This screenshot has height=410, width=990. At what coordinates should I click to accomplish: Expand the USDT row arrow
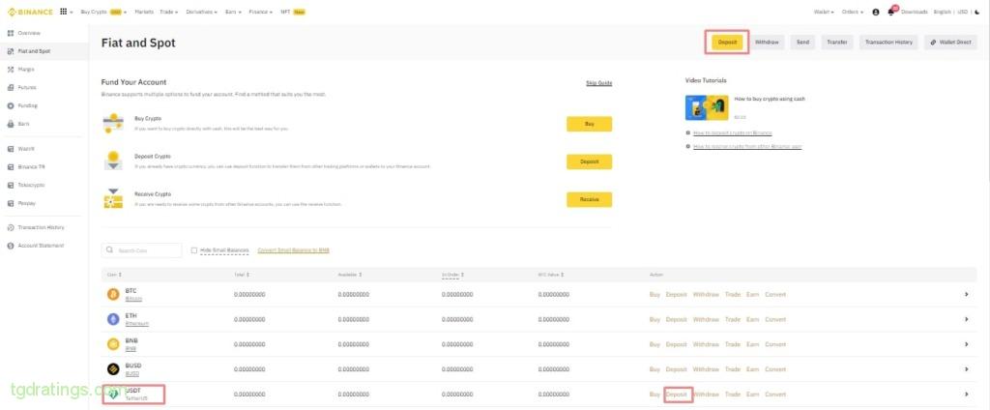point(967,395)
